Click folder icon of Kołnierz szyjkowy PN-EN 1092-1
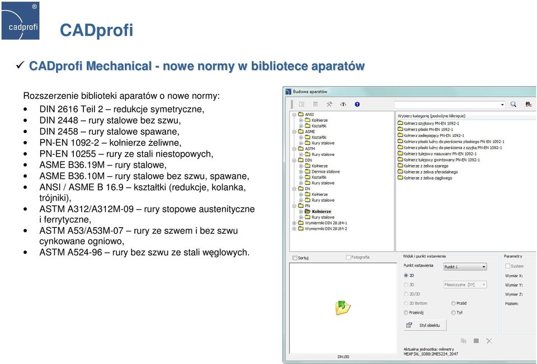 (400, 123)
